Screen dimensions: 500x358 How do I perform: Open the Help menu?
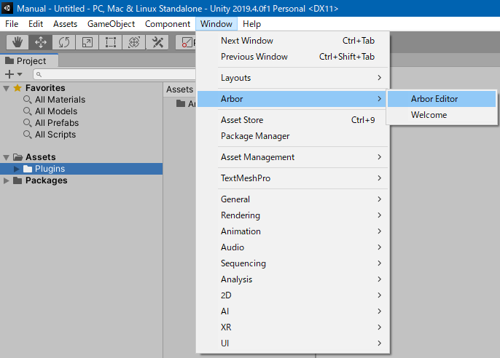pyautogui.click(x=251, y=24)
